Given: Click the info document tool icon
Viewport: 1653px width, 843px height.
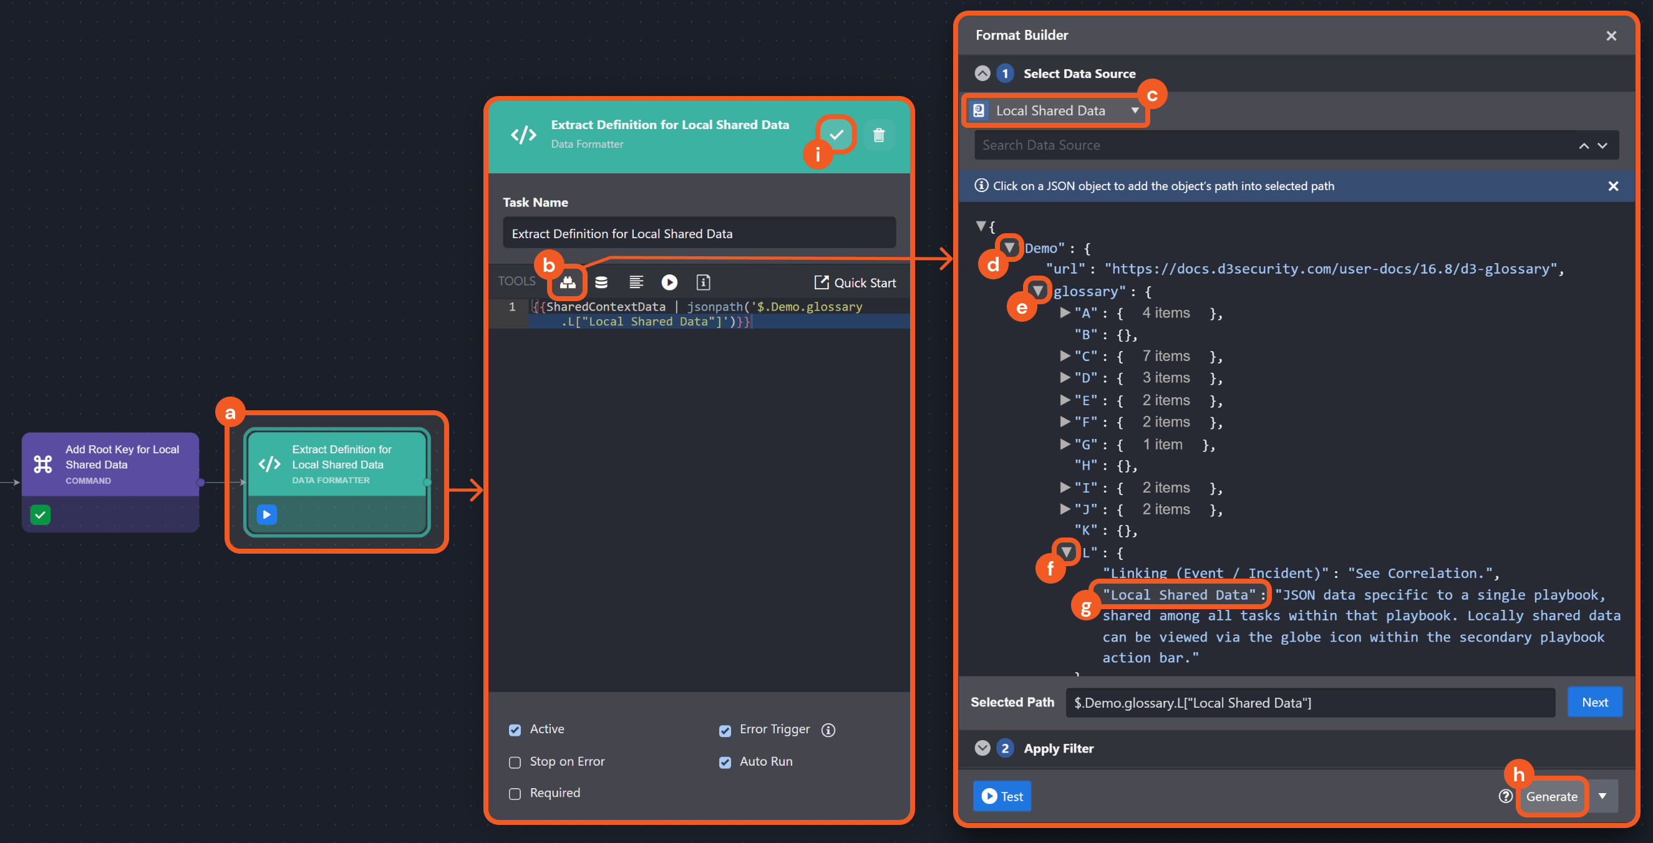Looking at the screenshot, I should [x=703, y=282].
